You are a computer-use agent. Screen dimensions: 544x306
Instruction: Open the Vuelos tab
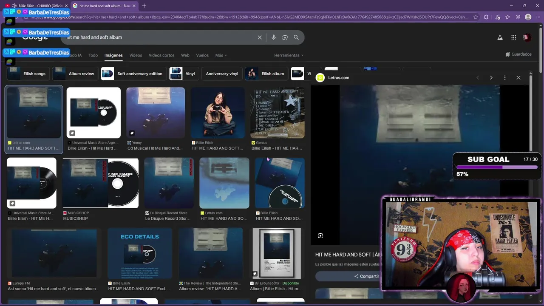[x=202, y=55]
